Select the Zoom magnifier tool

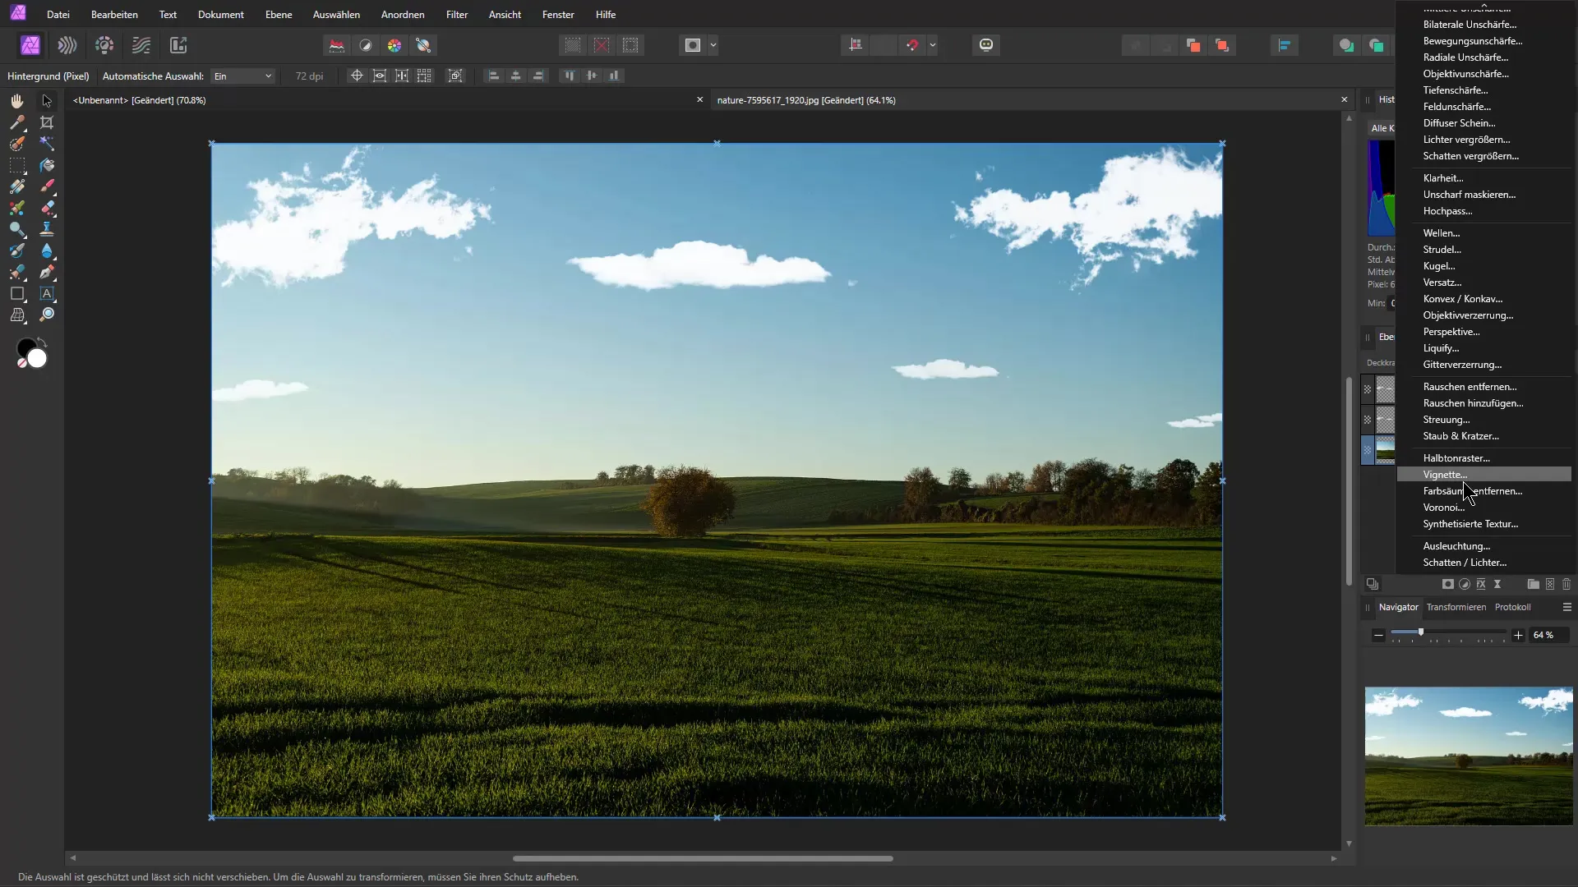[x=47, y=315]
